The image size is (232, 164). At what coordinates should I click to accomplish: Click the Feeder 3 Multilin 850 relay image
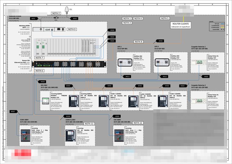(x=163, y=101)
